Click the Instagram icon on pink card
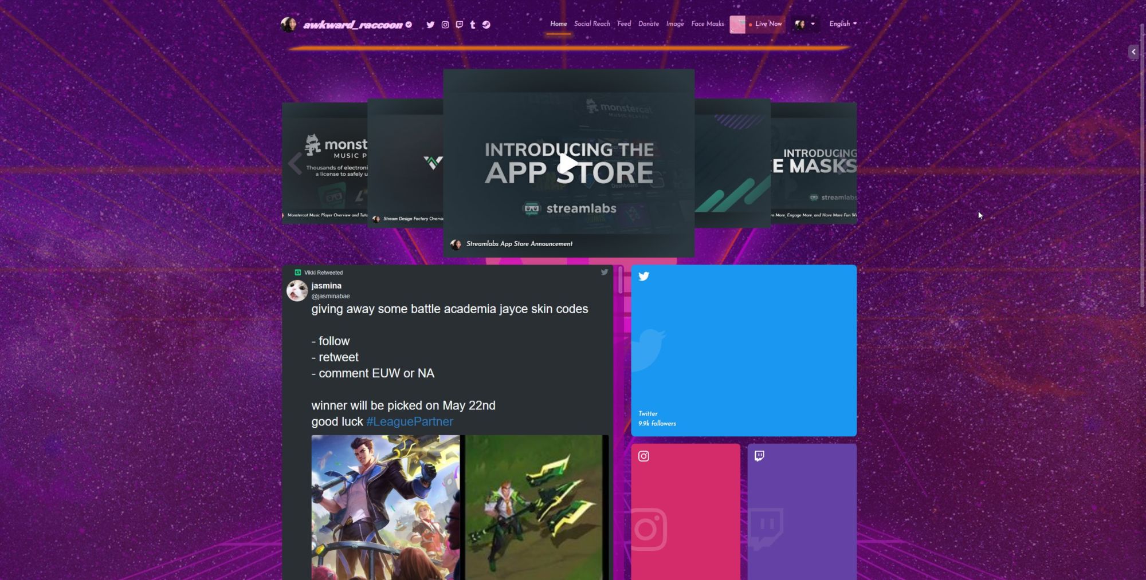Viewport: 1146px width, 580px height. click(x=643, y=456)
